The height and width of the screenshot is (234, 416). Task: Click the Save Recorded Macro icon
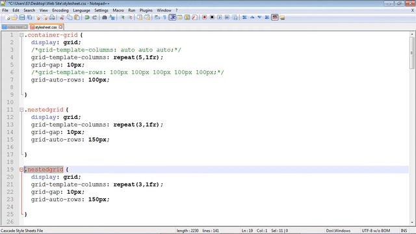point(235,18)
